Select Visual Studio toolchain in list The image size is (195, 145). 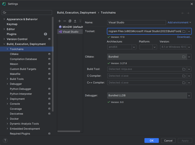tap(70, 32)
